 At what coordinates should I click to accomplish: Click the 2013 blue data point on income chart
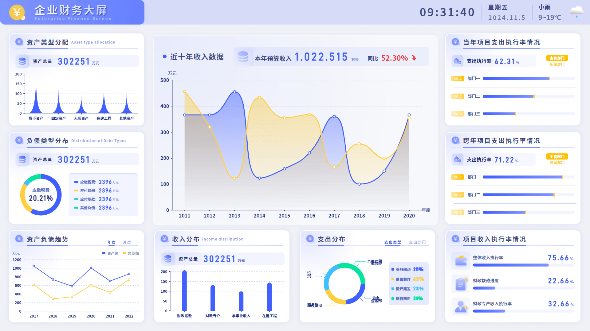(234, 92)
